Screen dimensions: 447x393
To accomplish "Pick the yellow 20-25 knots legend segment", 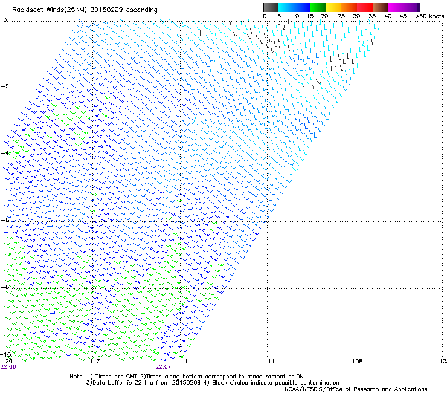I will (x=333, y=7).
